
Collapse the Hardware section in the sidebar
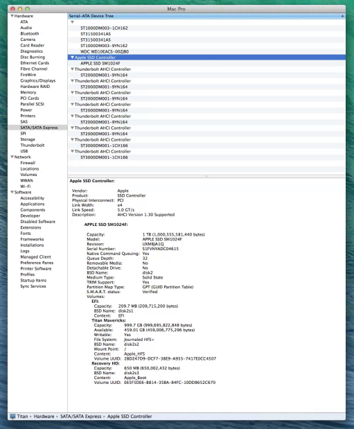click(12, 16)
